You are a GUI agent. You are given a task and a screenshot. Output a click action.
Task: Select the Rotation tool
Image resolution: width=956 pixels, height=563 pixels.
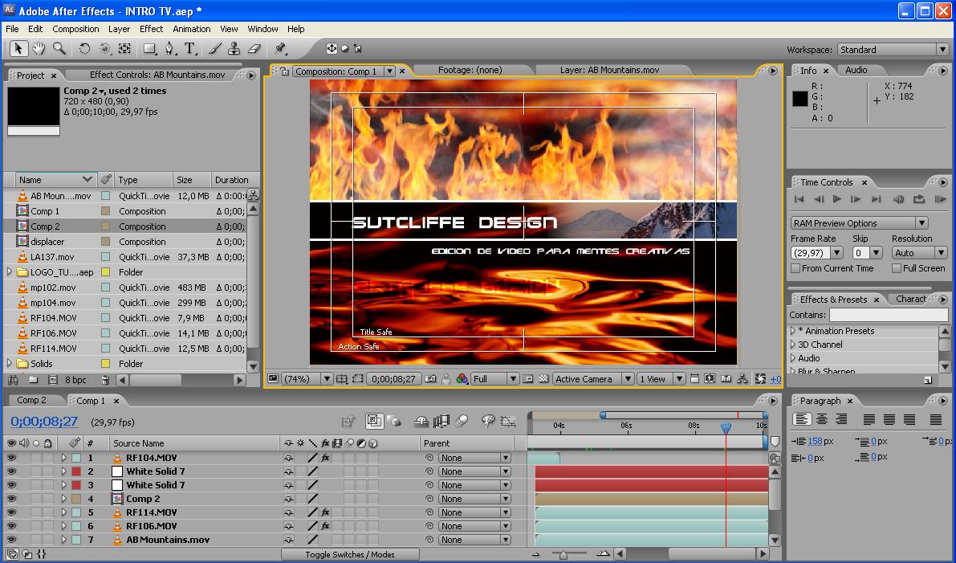point(84,49)
